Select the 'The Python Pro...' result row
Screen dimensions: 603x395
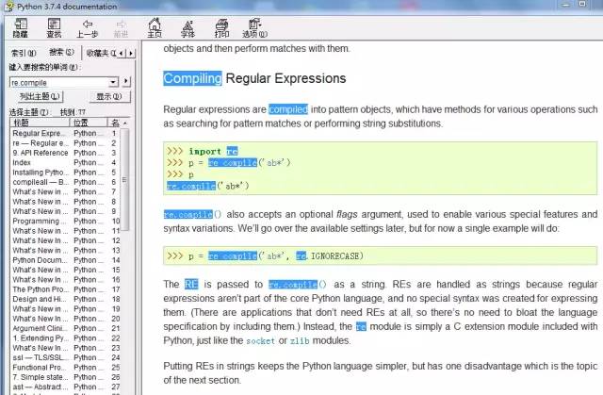click(65, 289)
